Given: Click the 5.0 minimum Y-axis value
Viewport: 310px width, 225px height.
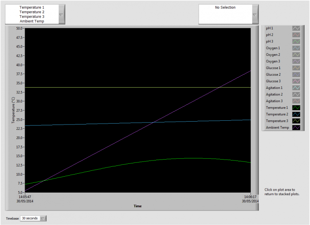Looking at the screenshot, I should click(x=20, y=192).
